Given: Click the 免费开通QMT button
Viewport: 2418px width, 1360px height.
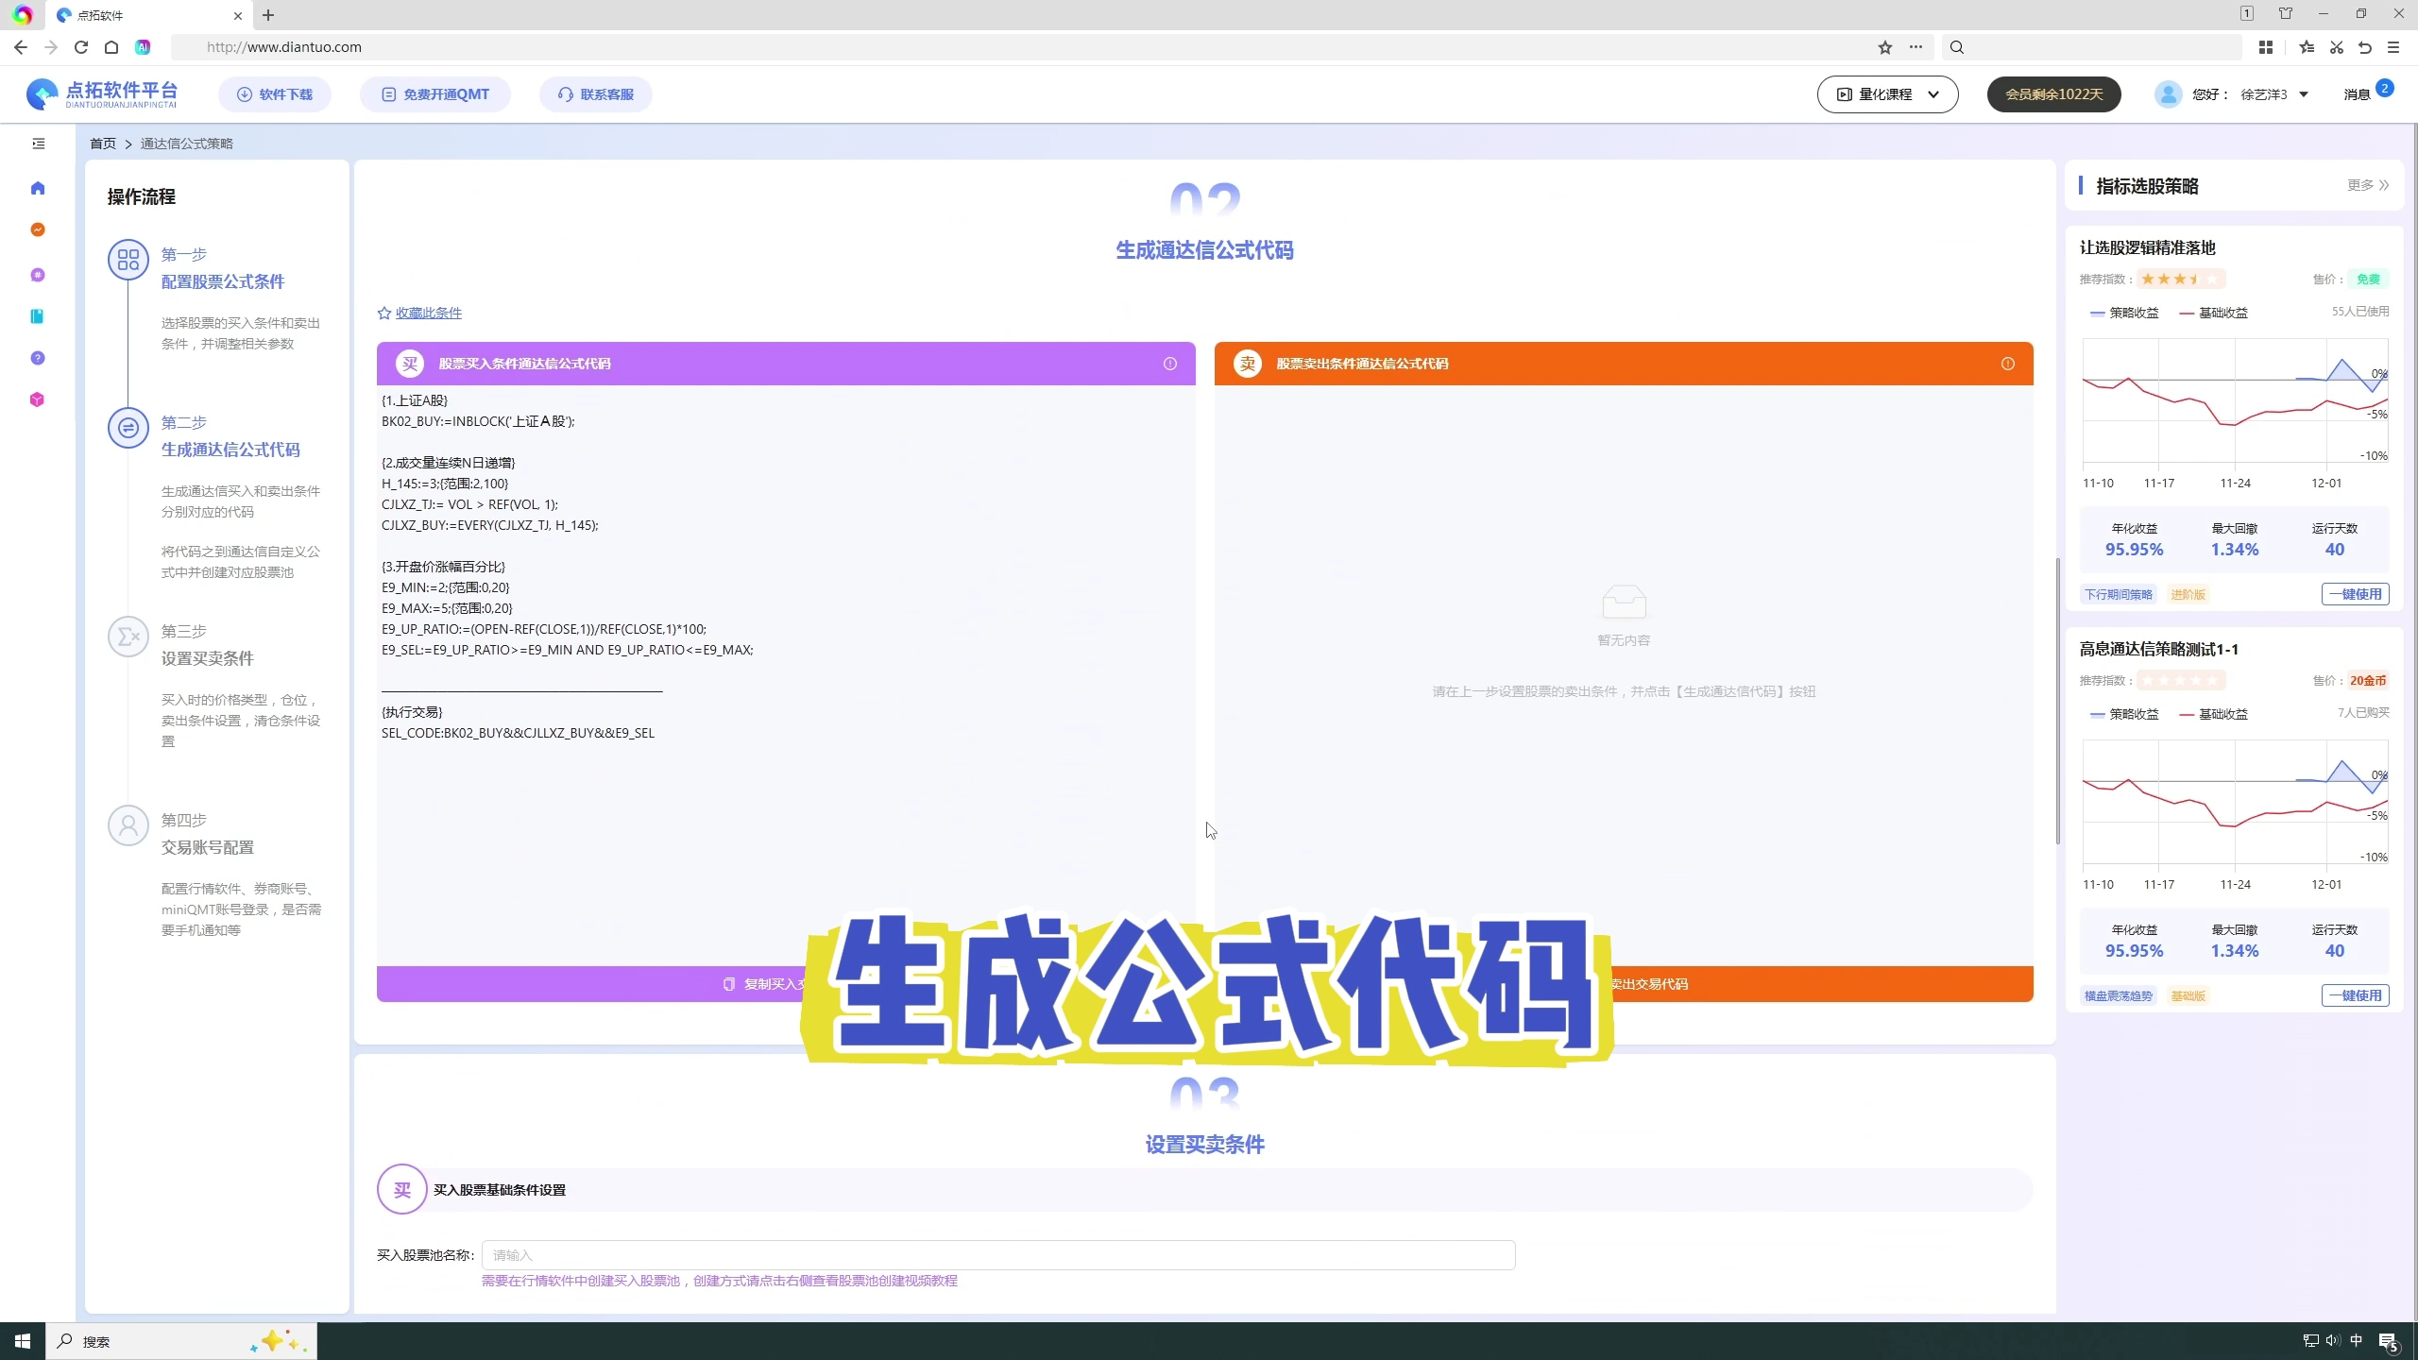Looking at the screenshot, I should click(x=434, y=93).
